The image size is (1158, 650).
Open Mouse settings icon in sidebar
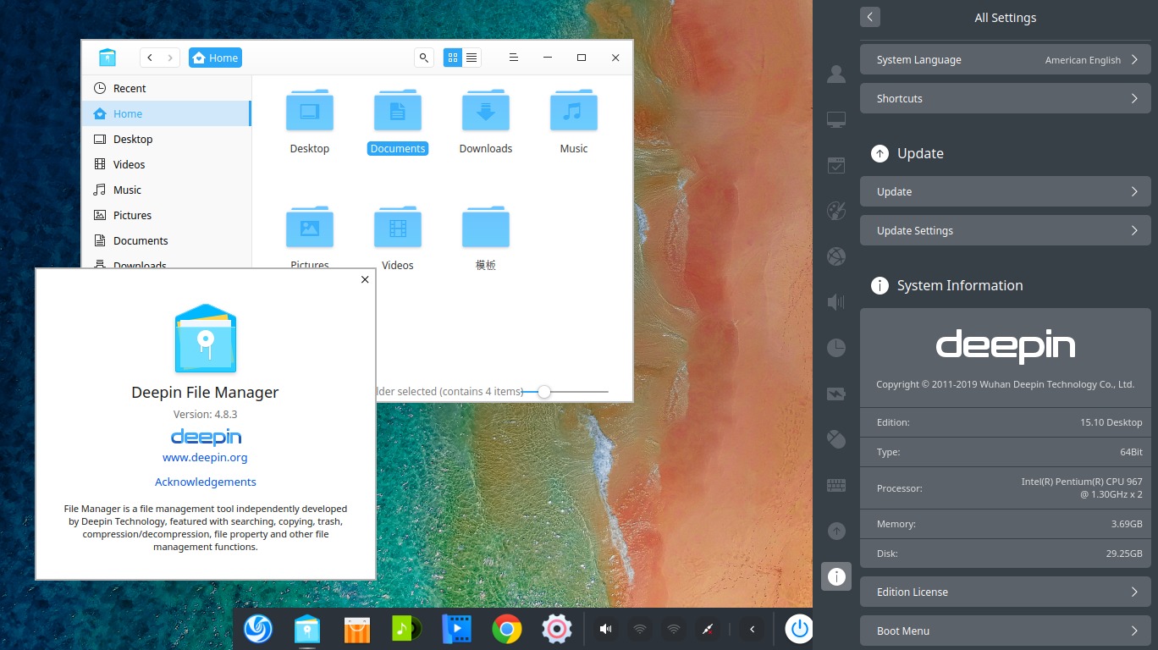836,439
